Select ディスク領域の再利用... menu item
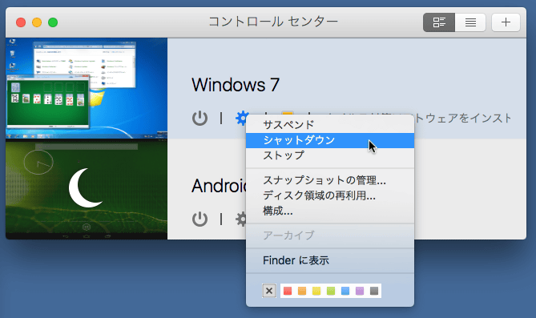Screen dimensions: 536x318 pos(330,195)
